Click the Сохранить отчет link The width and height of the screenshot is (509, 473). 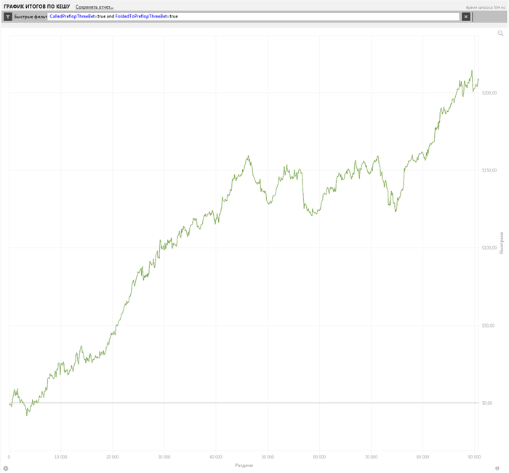pos(95,7)
